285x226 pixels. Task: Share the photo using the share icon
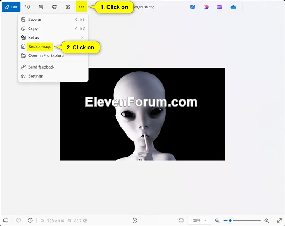pos(68,7)
